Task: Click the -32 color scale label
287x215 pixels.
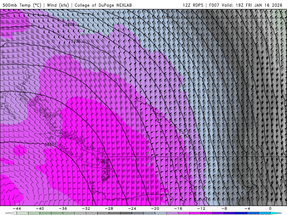Action: (x=86, y=209)
